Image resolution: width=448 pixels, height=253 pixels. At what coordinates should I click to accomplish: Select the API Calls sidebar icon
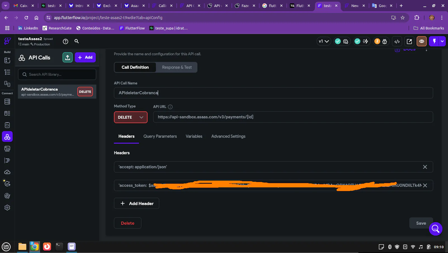coord(7,137)
